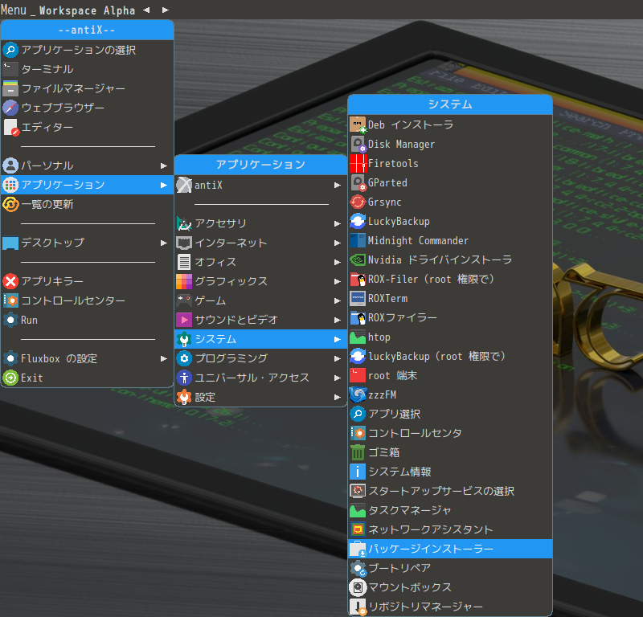This screenshot has width=643, height=617.
Task: Open ターミナル from the antiX menu
Action: 88,69
